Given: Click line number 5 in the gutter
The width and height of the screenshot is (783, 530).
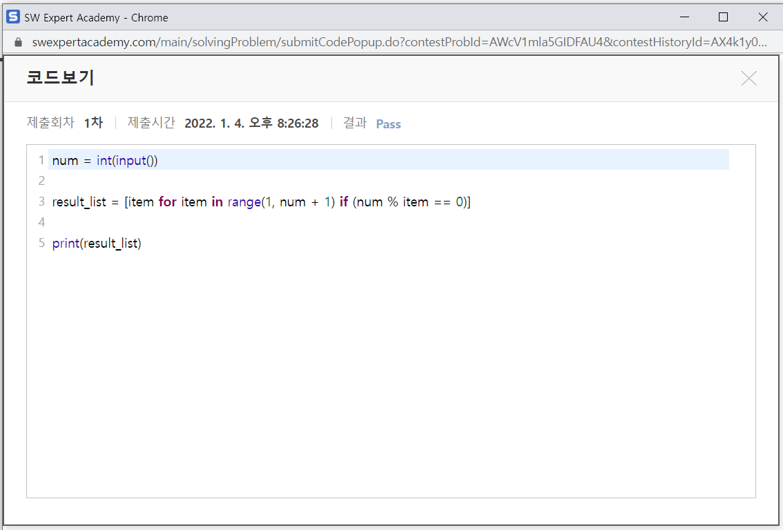Looking at the screenshot, I should point(41,243).
